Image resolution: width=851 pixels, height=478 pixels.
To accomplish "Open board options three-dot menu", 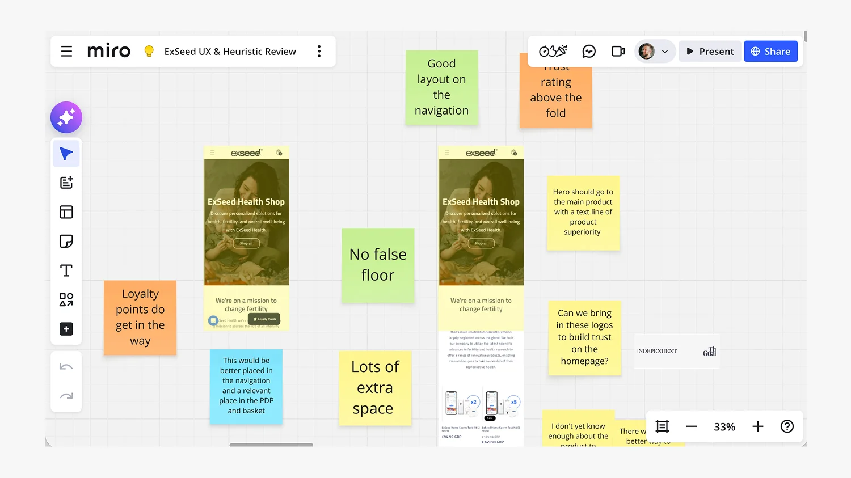I will [x=319, y=52].
